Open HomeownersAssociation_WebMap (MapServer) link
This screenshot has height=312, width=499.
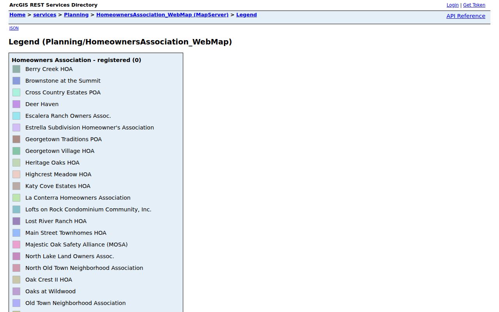point(162,15)
